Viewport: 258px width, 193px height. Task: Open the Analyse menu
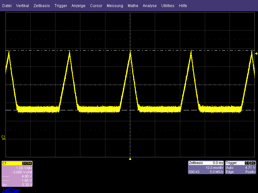[x=150, y=6]
